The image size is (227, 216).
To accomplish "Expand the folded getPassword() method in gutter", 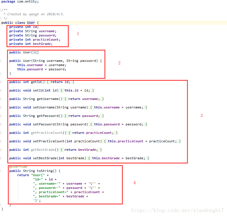I will pos(1,116).
